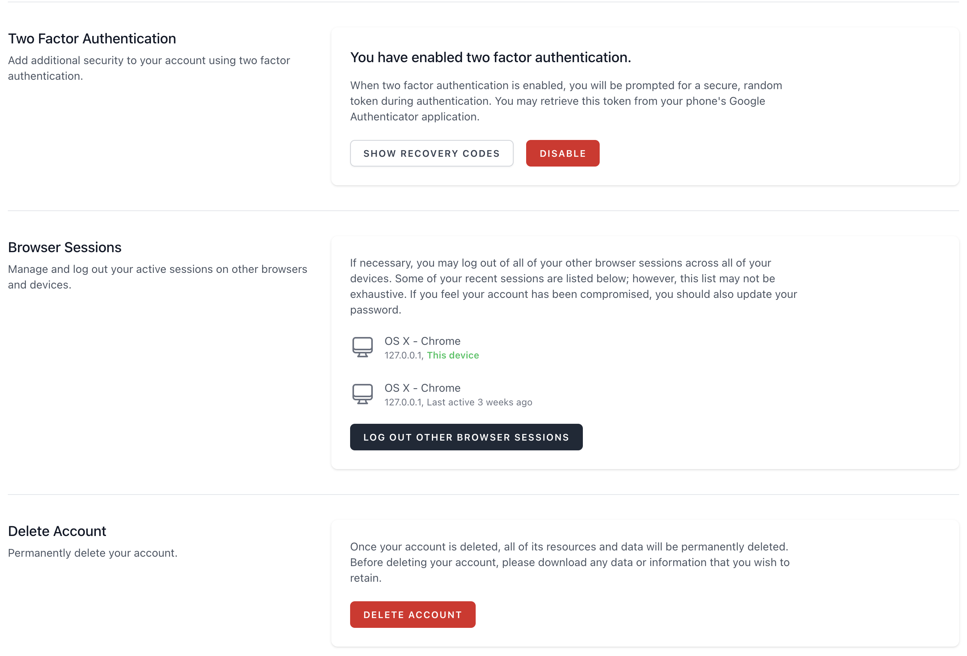
Task: Click the Browser Sessions section heading
Action: 65,247
